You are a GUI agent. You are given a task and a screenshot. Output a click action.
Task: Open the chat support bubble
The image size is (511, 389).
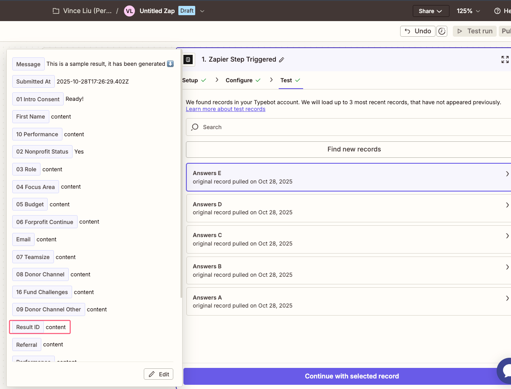(505, 370)
